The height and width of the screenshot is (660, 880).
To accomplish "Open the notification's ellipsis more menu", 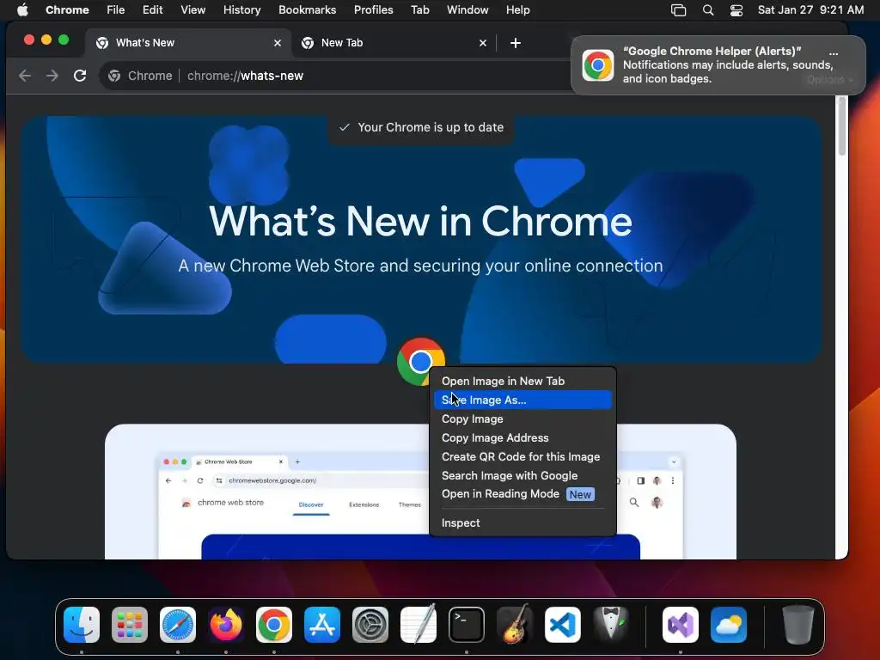I will 834,53.
